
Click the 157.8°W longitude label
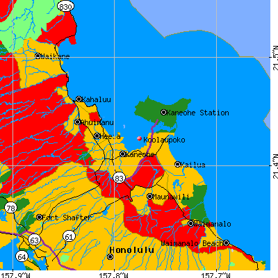[x=113, y=275]
